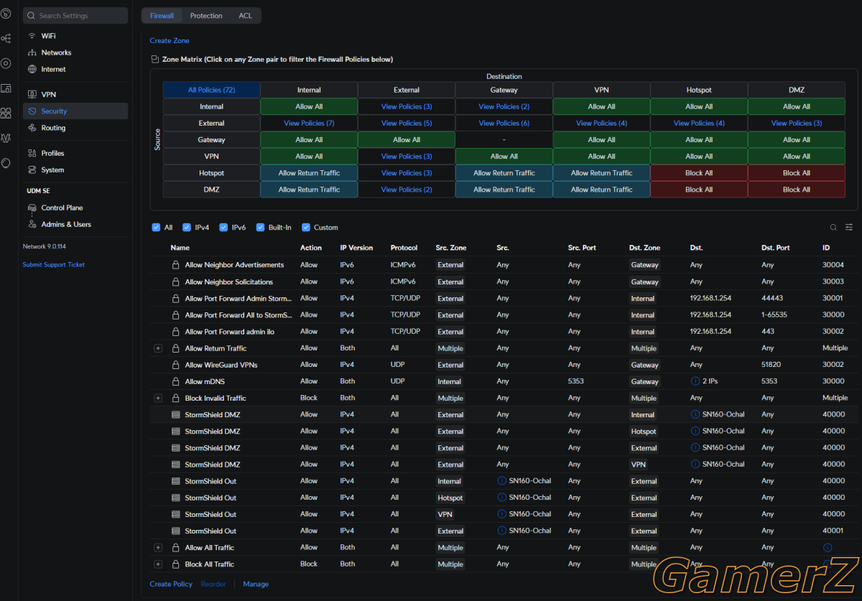Click the Profiles icon in the sidebar
862x601 pixels.
click(32, 153)
